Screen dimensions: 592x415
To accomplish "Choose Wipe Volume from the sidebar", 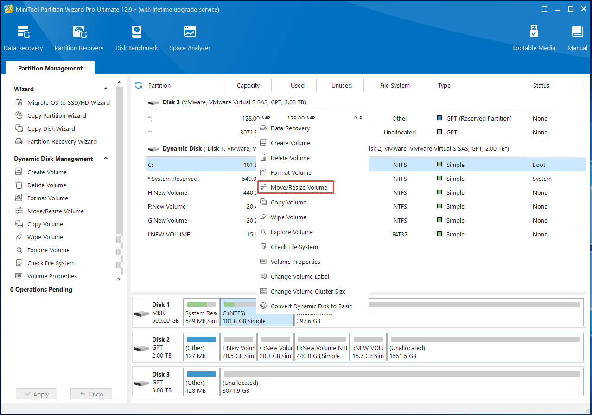I will 46,237.
